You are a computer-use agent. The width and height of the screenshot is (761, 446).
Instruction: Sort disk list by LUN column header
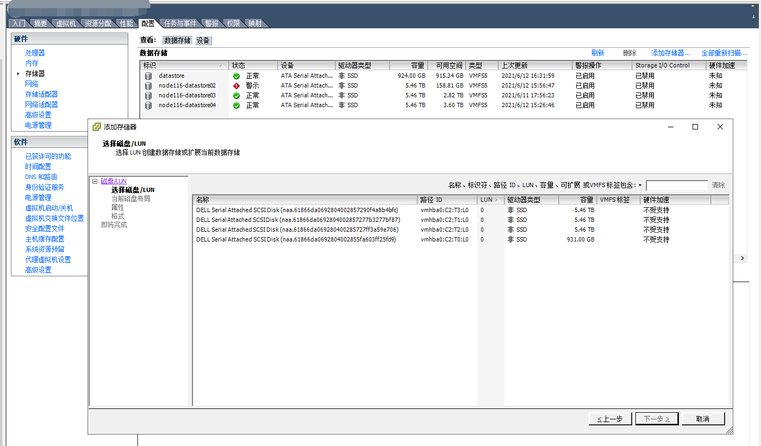click(x=491, y=200)
